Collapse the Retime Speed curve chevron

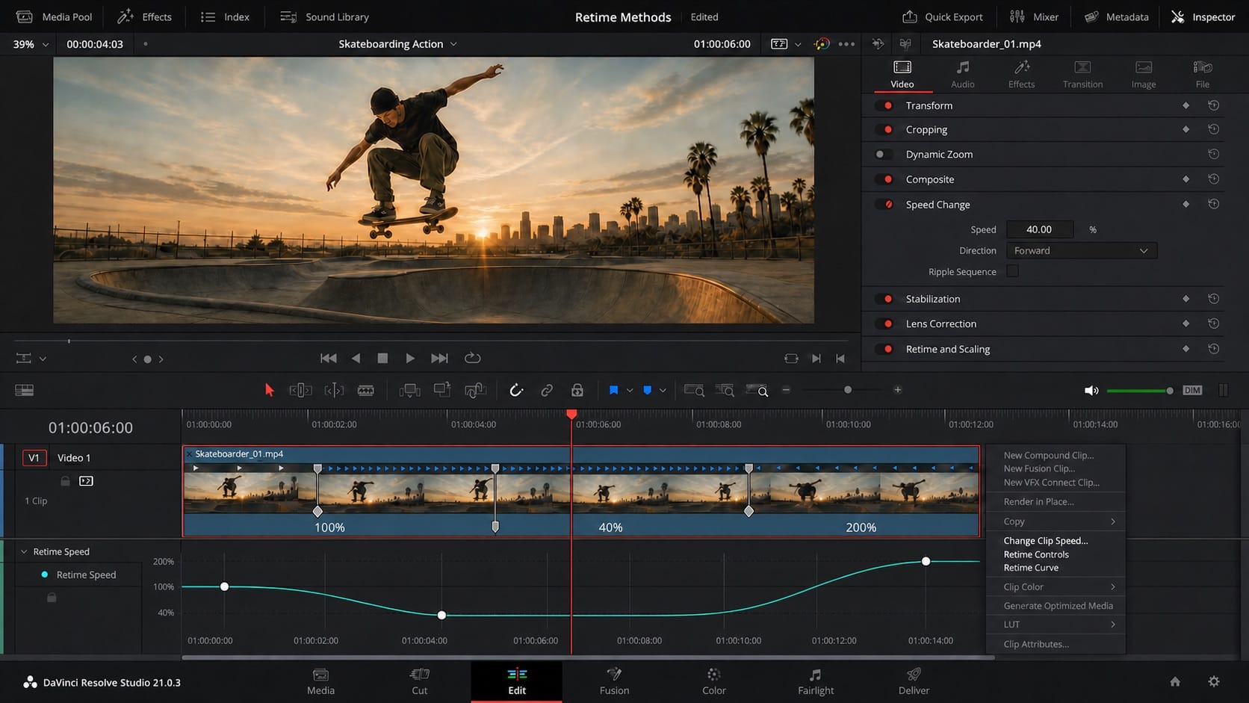tap(24, 551)
